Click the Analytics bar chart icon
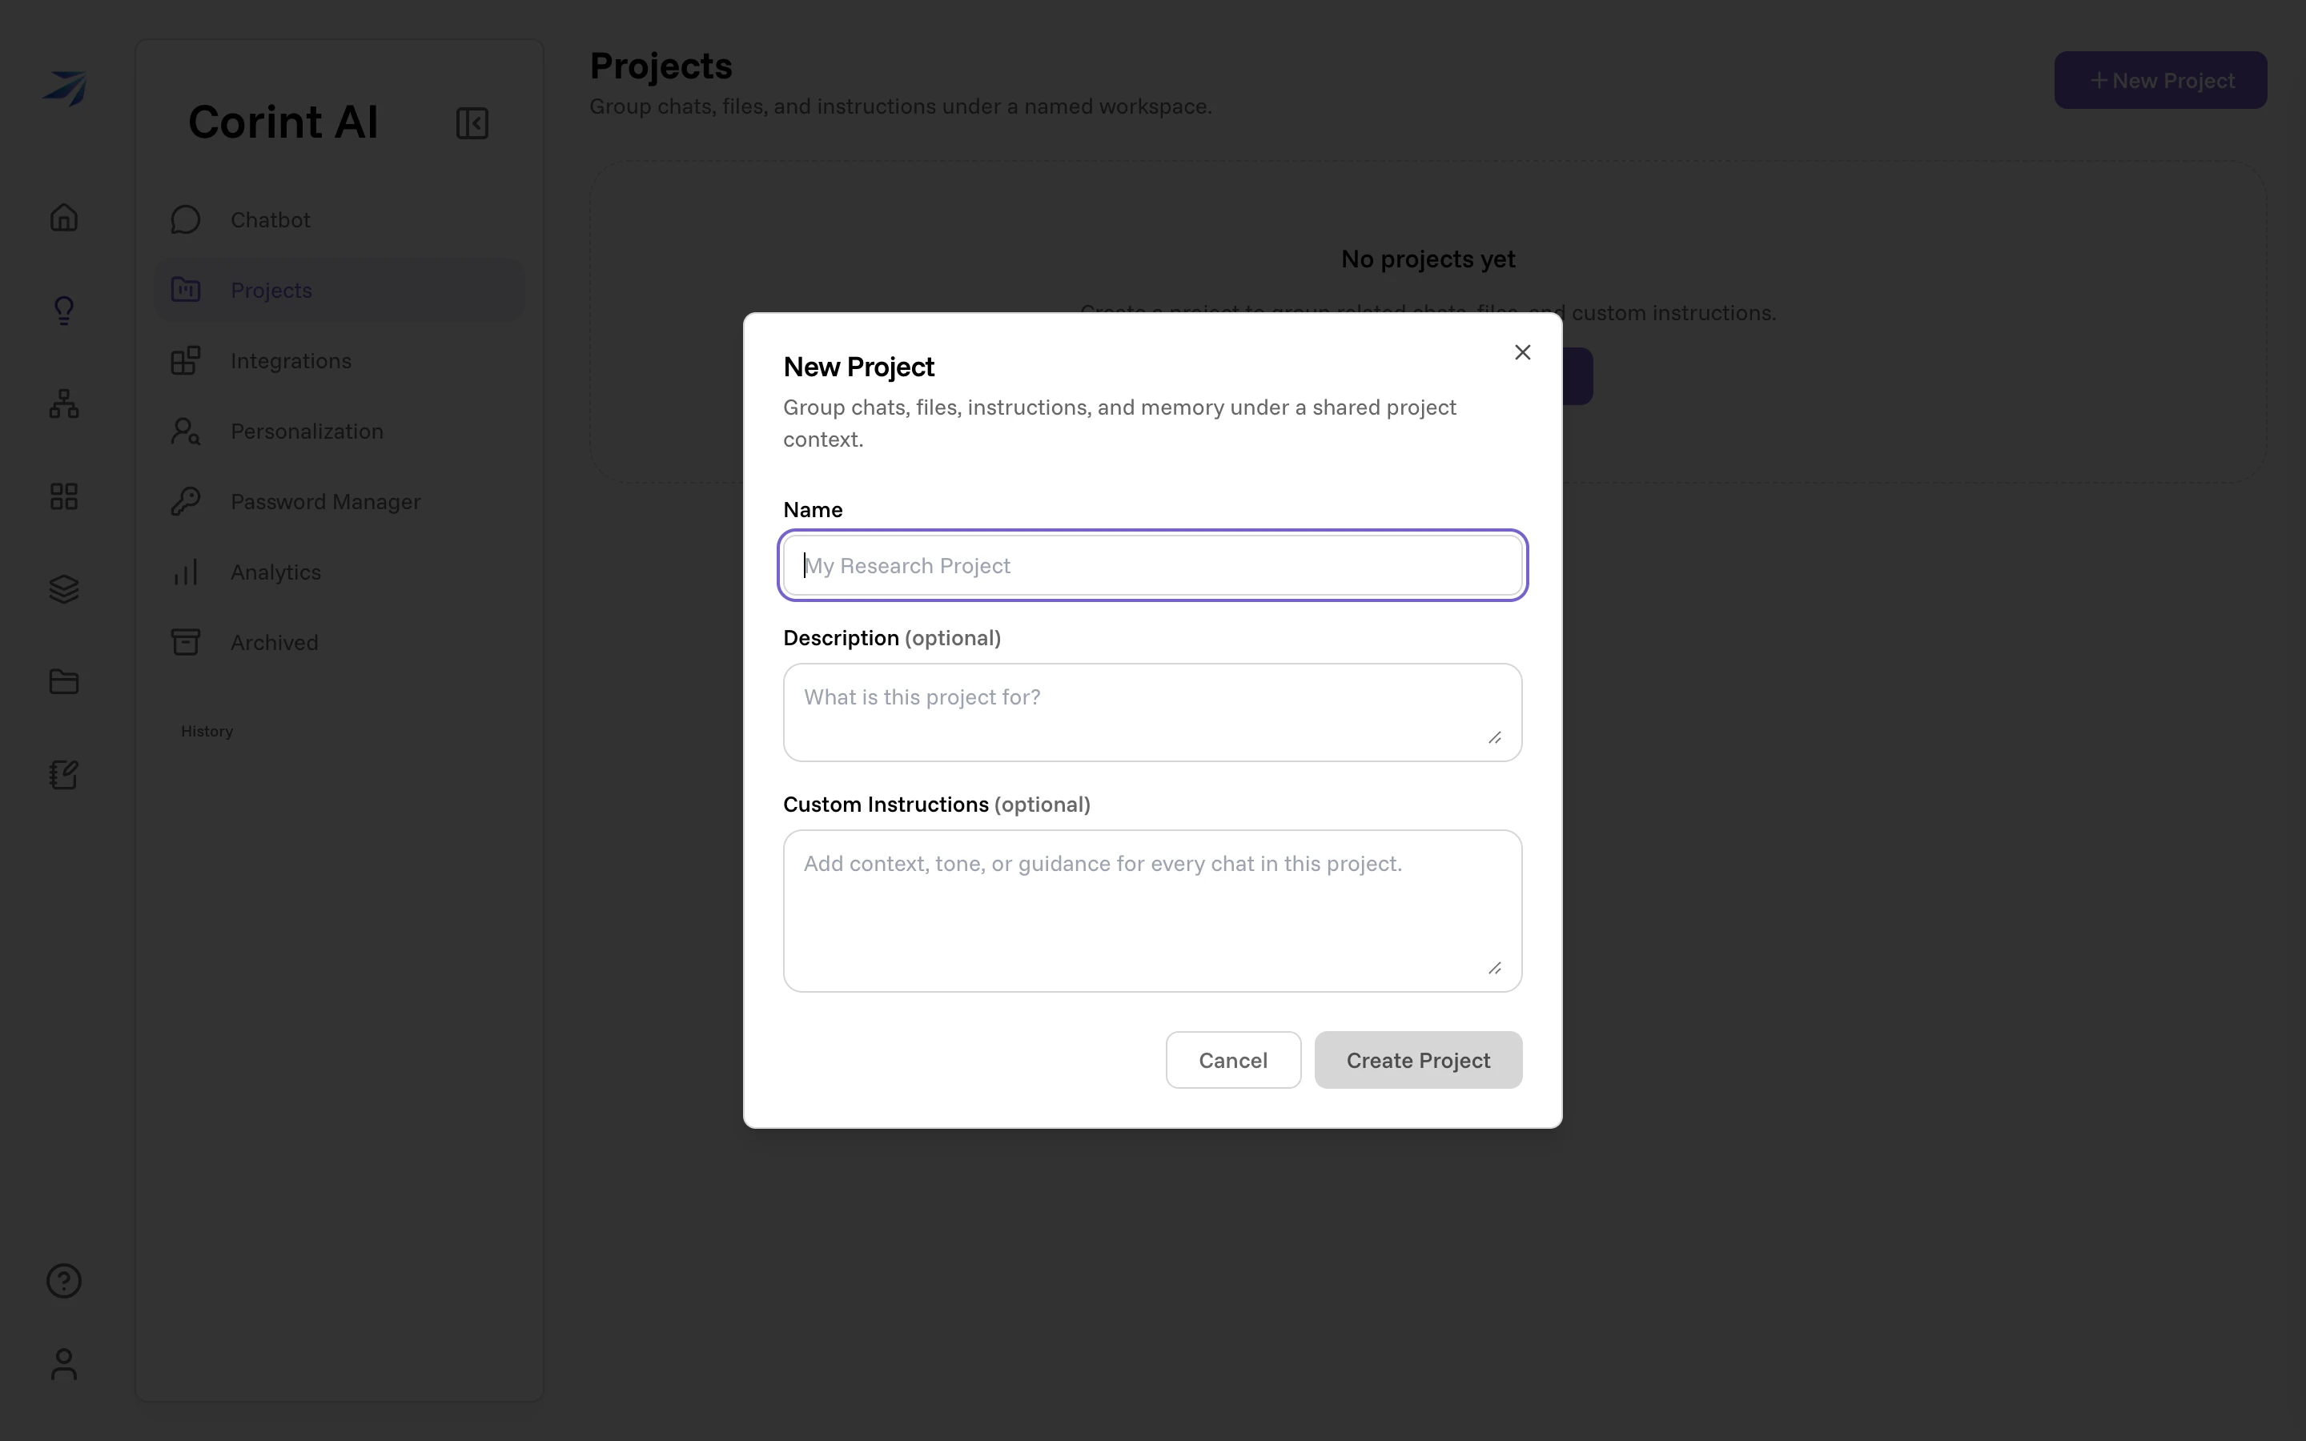Screen dimensions: 2306x1441 (186, 572)
